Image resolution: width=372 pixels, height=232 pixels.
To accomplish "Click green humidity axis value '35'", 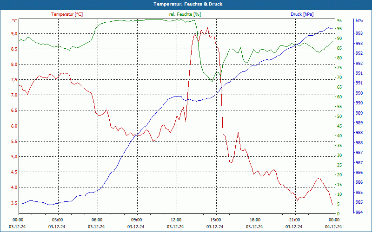I will pos(339,146).
